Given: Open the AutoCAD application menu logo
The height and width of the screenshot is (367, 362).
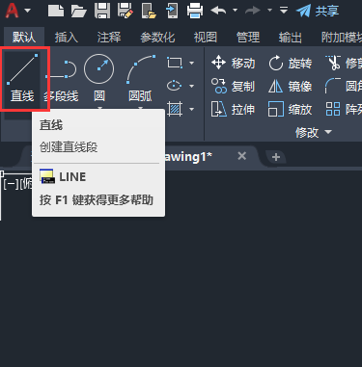Looking at the screenshot, I should coord(12,11).
